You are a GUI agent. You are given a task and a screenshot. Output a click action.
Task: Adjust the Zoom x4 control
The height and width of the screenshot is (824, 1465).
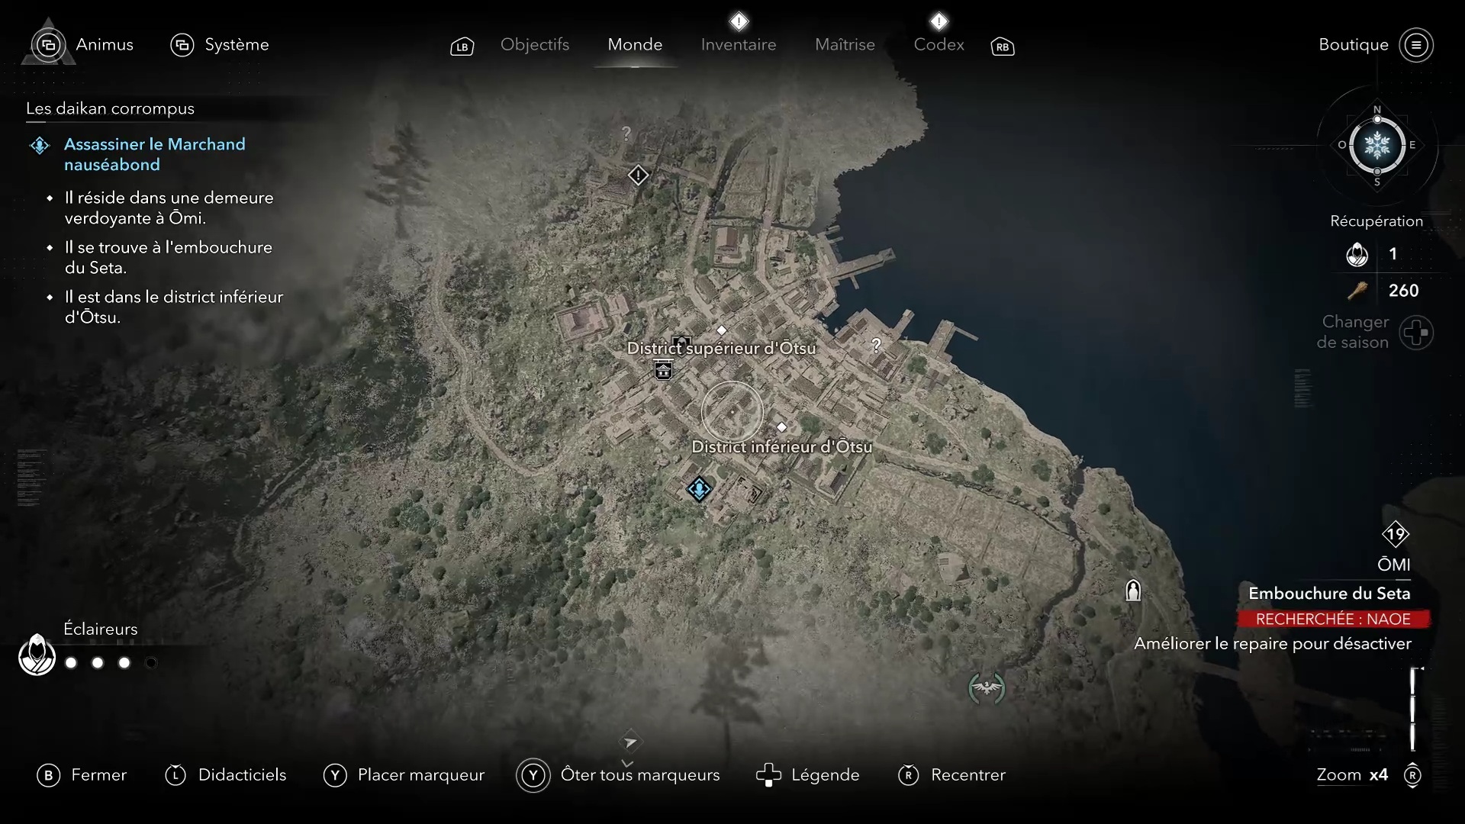click(1369, 775)
